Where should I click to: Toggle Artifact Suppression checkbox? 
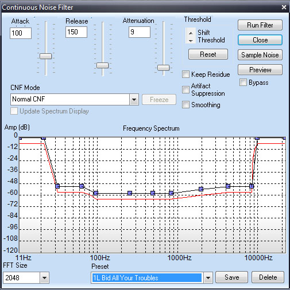(185, 89)
